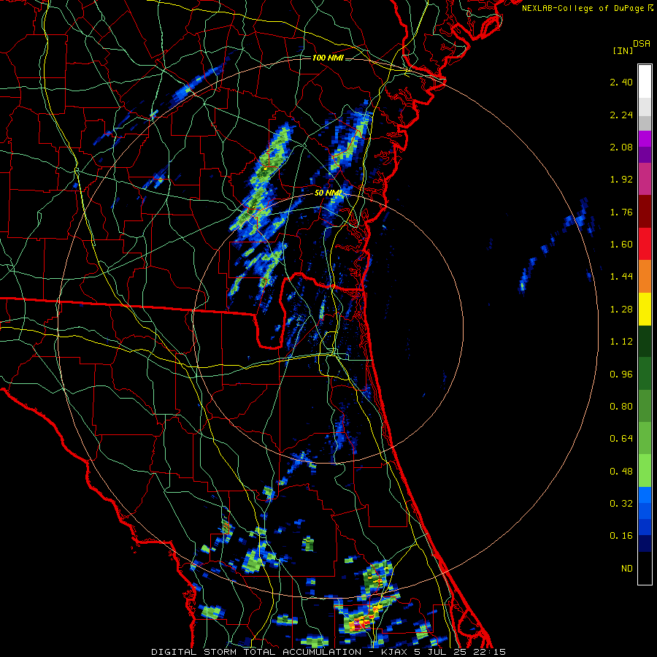Click the 1.44 legend value

[621, 277]
